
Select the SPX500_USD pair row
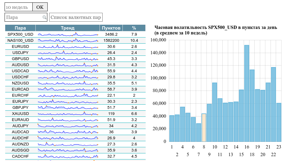[x=75, y=34]
